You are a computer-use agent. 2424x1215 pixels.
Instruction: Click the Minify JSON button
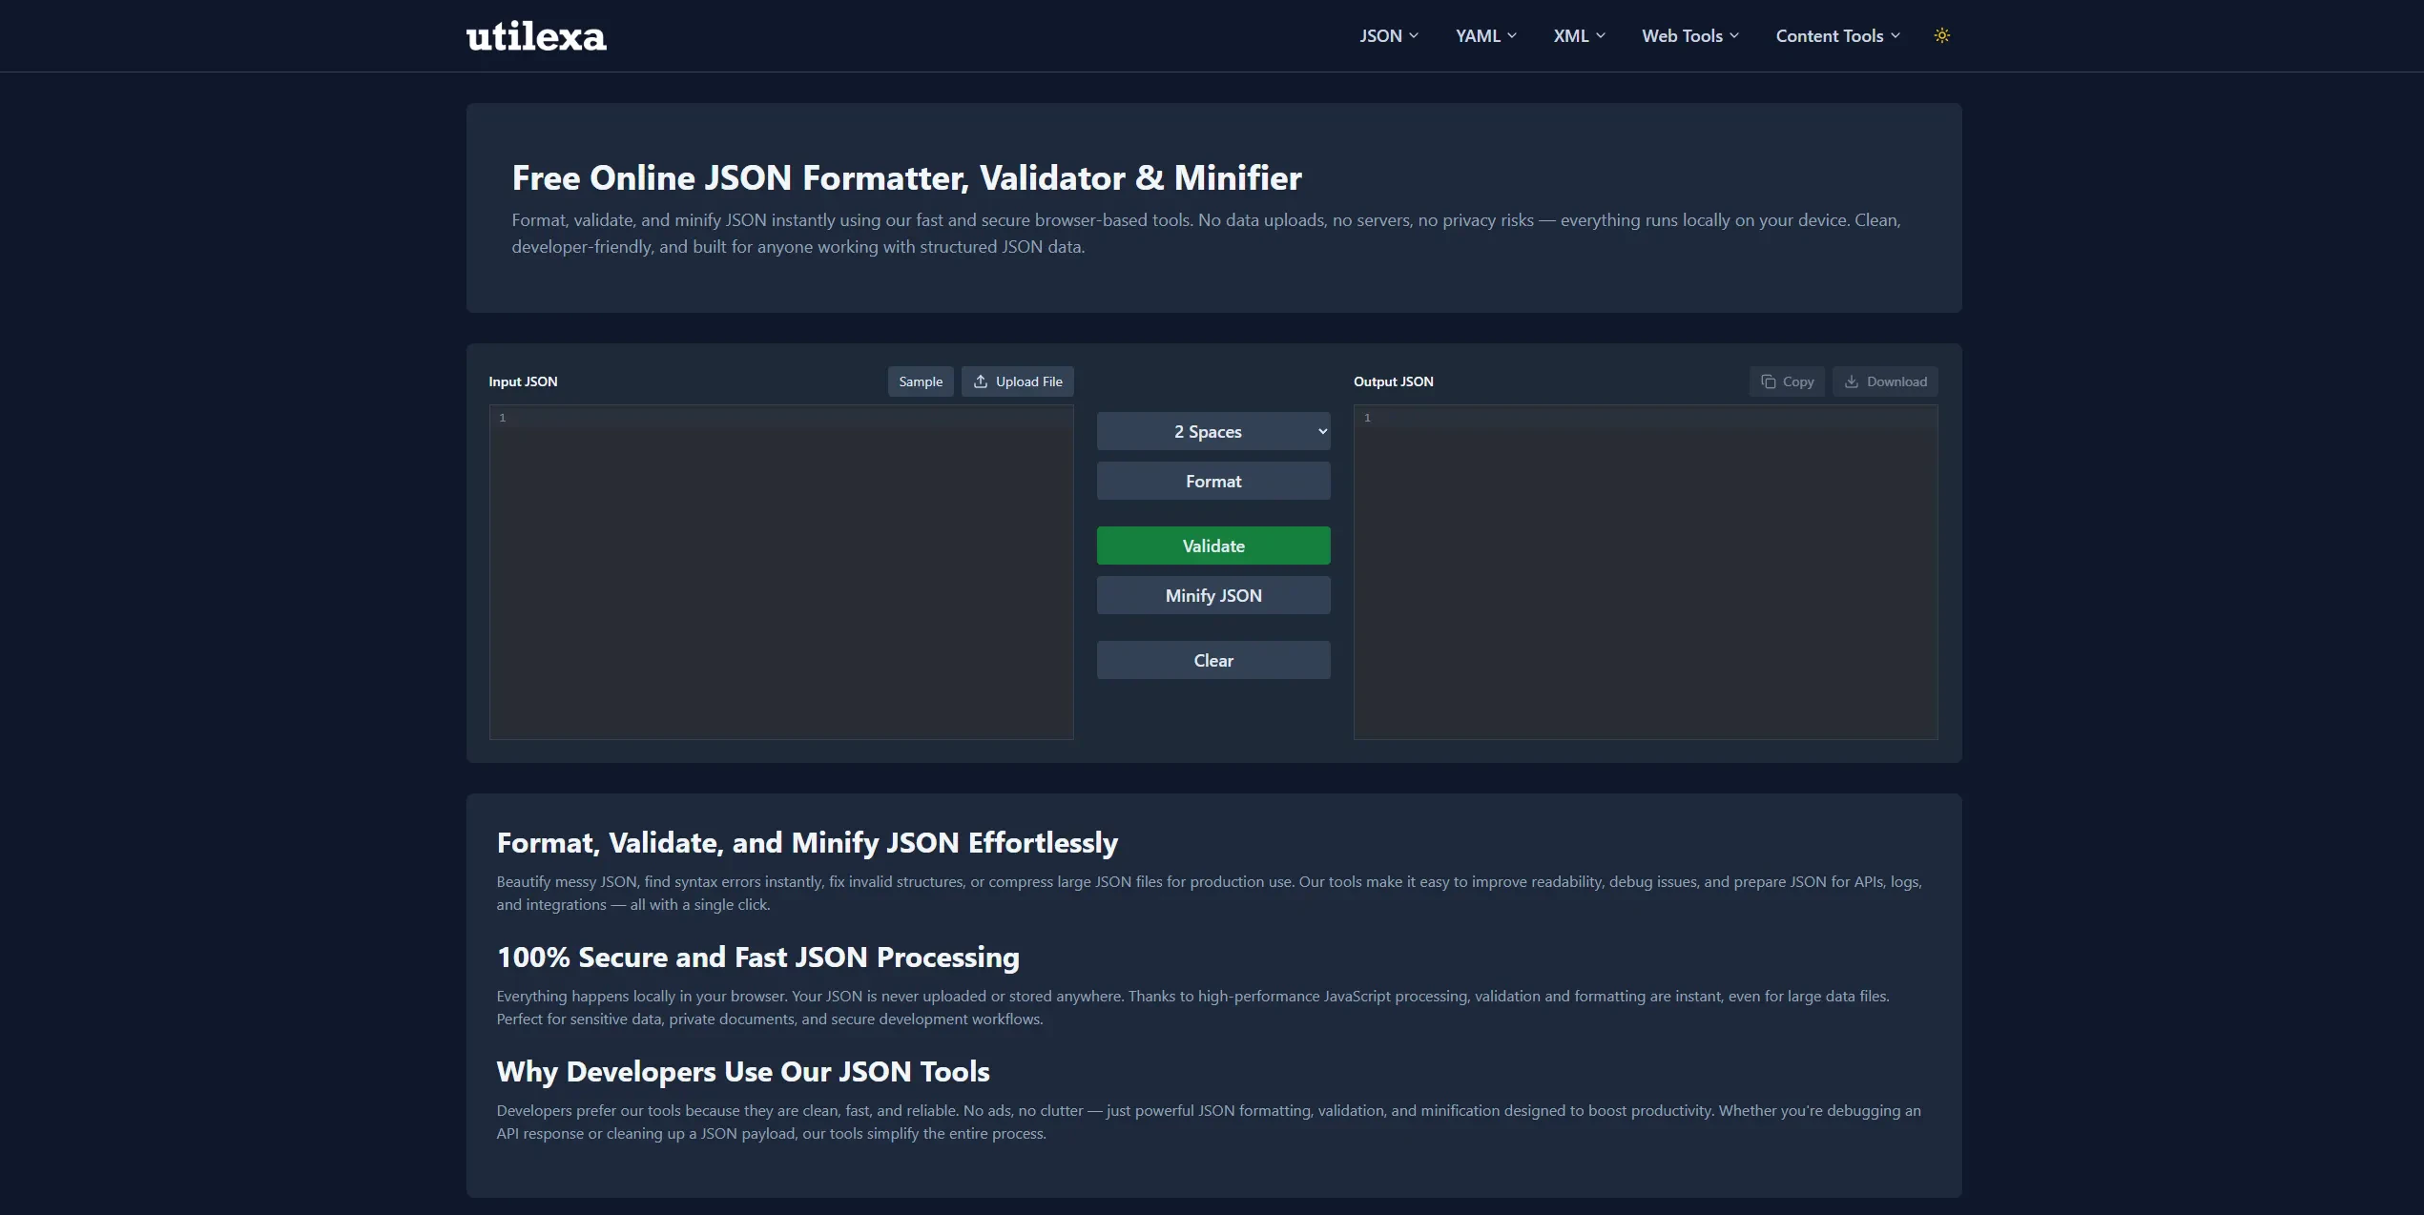coord(1212,595)
